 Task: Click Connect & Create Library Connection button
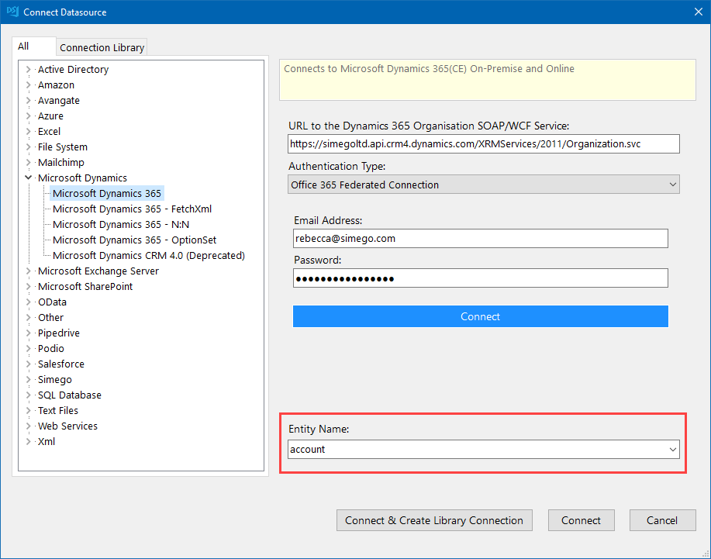[434, 520]
